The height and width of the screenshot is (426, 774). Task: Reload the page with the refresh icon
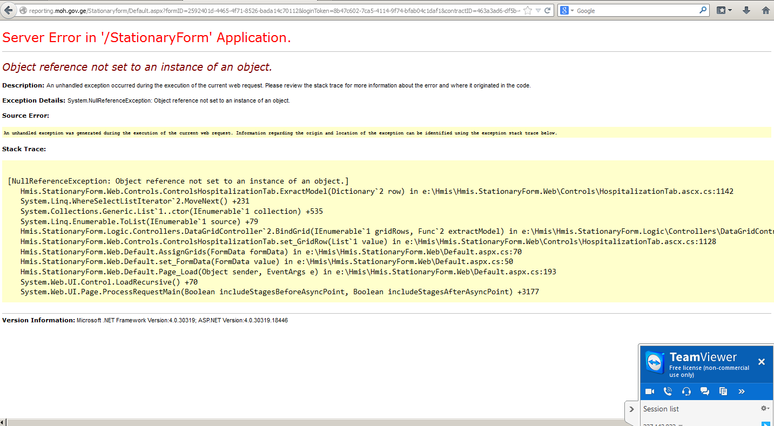[548, 10]
